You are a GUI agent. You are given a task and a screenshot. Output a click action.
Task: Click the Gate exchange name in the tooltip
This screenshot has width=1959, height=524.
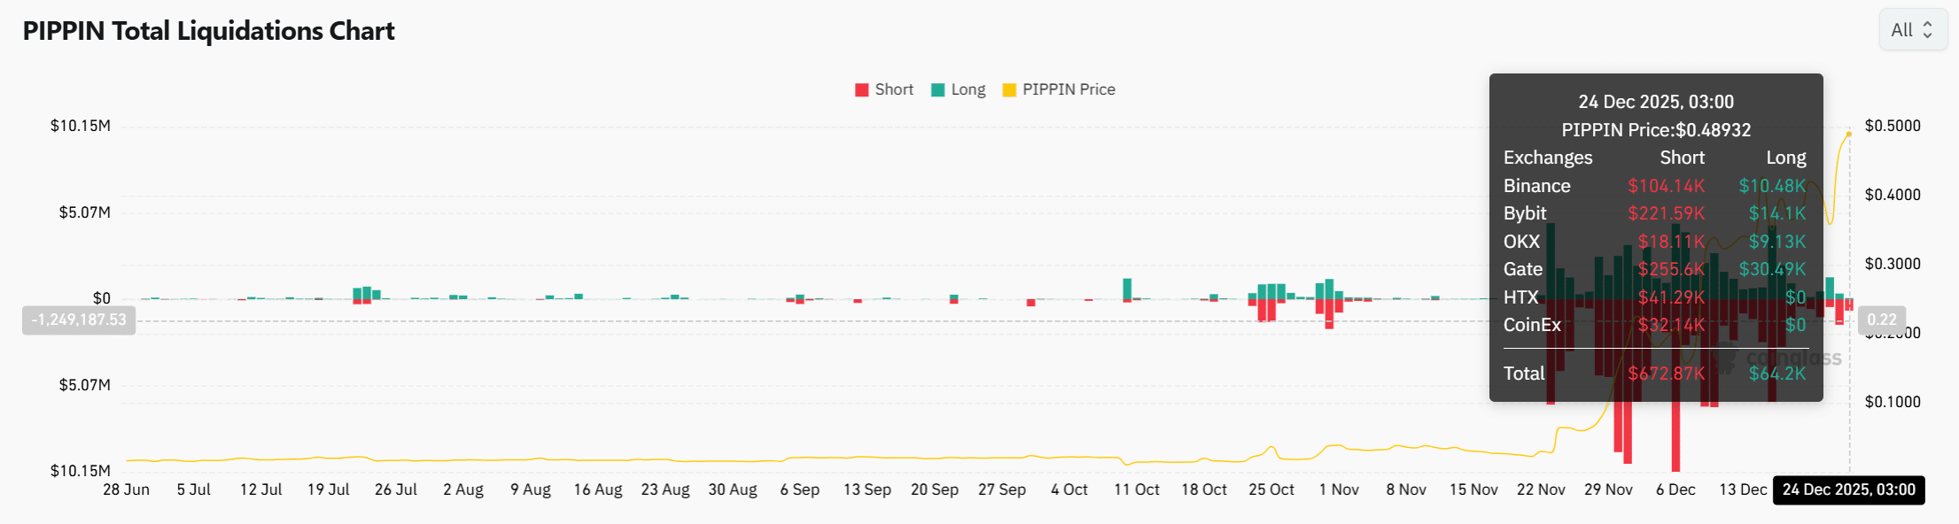point(1521,269)
